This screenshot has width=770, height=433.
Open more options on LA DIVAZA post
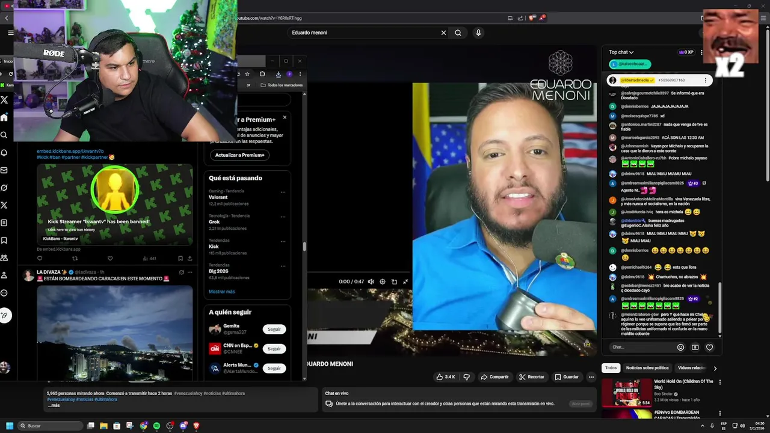pos(189,272)
